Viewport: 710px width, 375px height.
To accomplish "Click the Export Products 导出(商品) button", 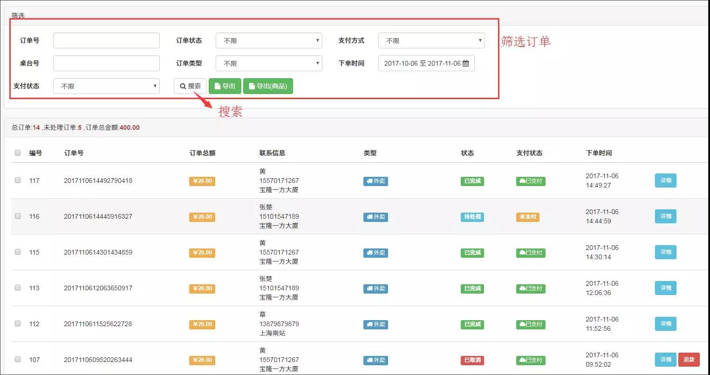I will [268, 86].
